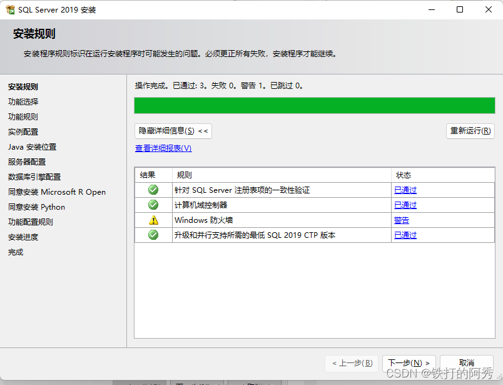Select Java 安装位置 step in sidebar

point(32,147)
